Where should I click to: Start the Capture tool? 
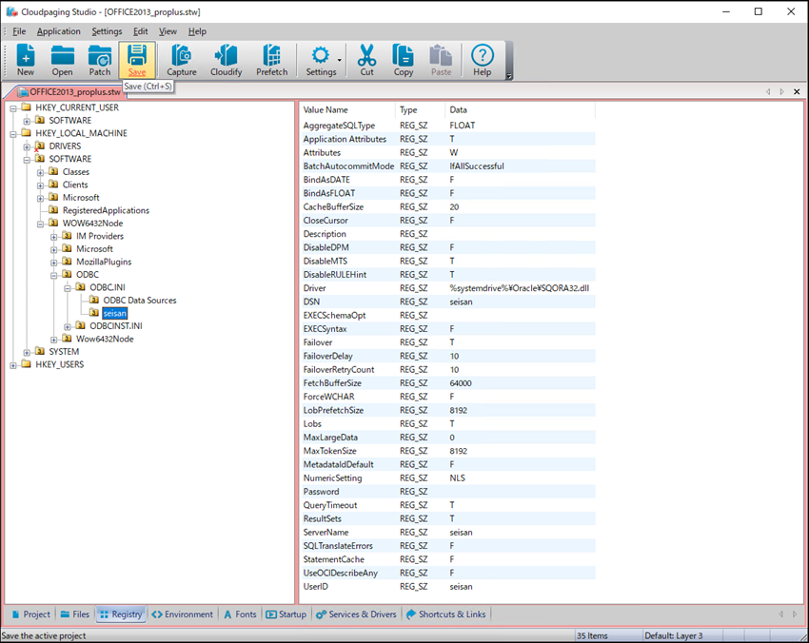point(182,59)
